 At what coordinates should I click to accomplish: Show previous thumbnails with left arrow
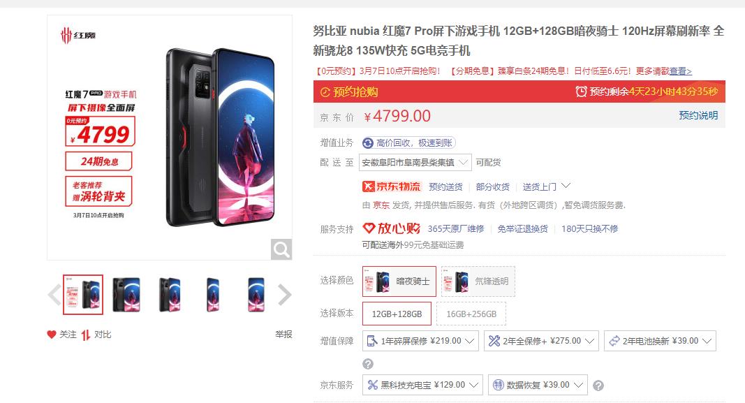54,295
